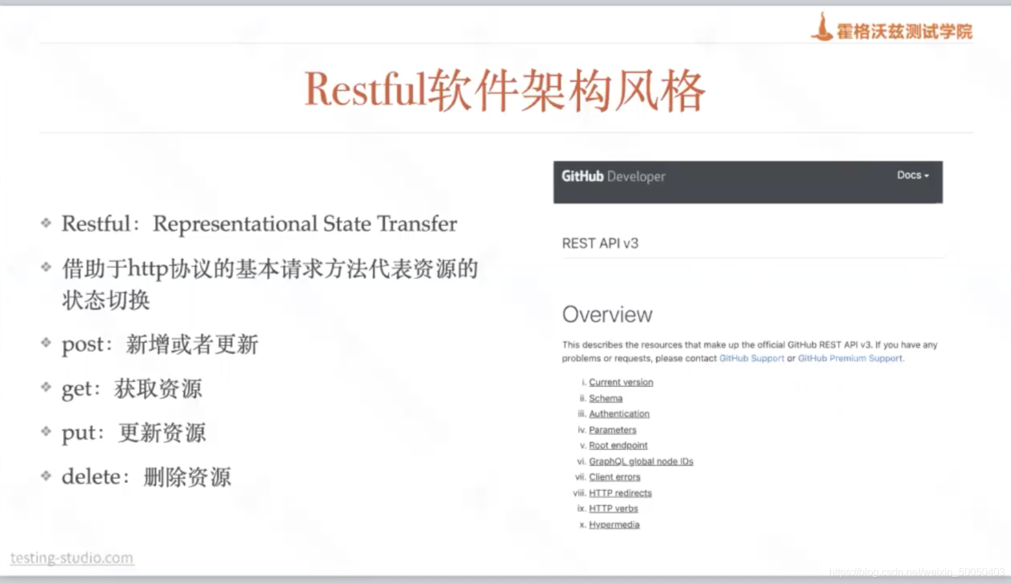Screen dimensions: 1011x584
Task: Open the HTTP redirects link
Action: (x=620, y=493)
